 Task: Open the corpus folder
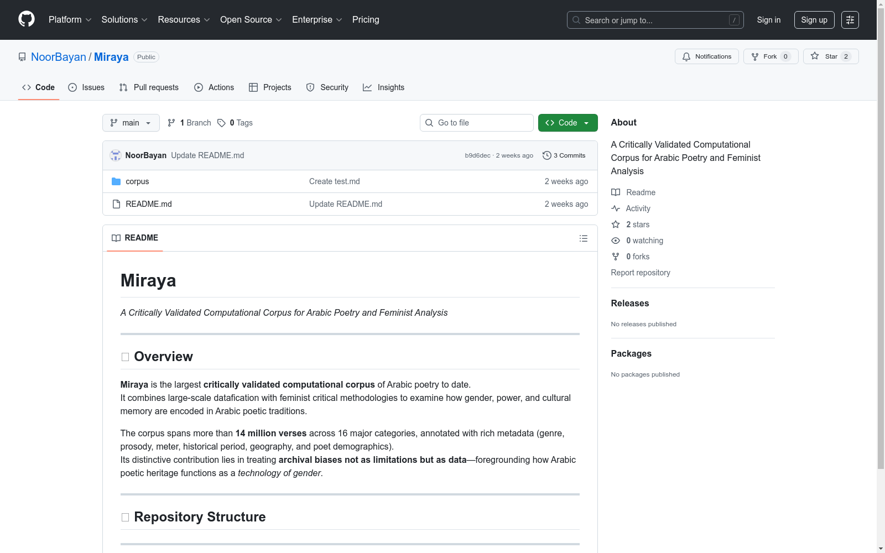point(137,181)
